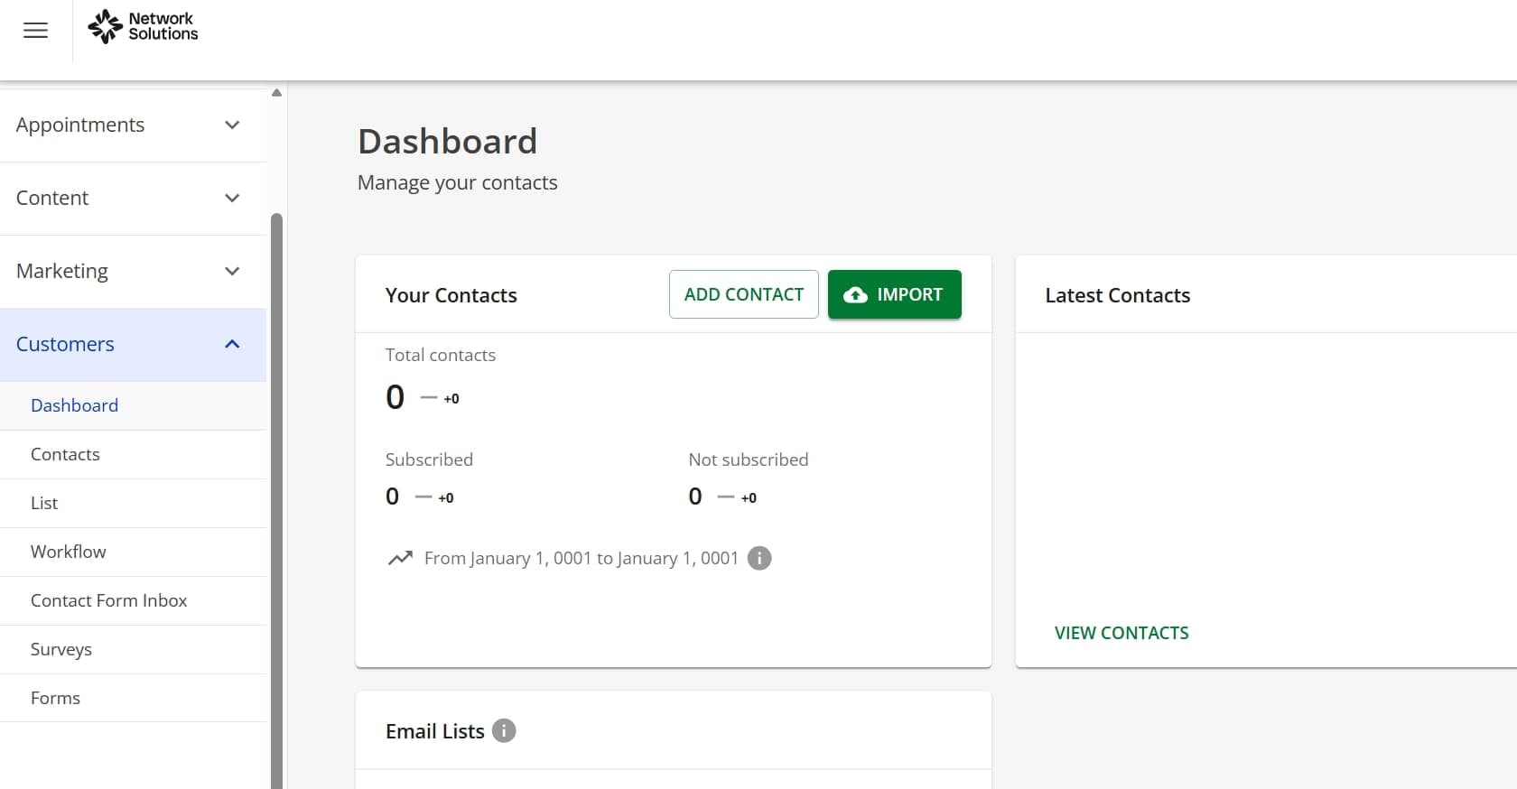Viewport: 1517px width, 789px height.
Task: Click the ADD CONTACT button
Action: coord(744,294)
